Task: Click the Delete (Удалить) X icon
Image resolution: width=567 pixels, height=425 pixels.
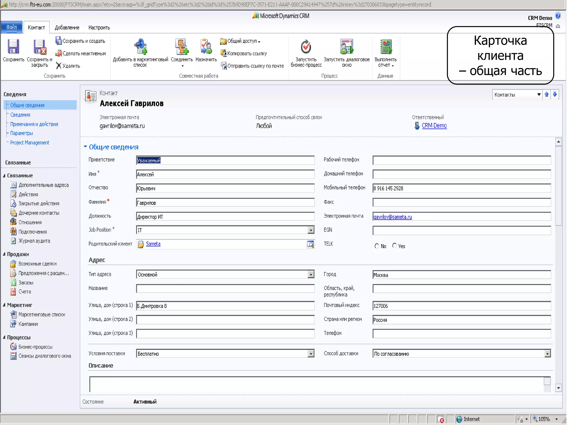Action: (x=59, y=66)
